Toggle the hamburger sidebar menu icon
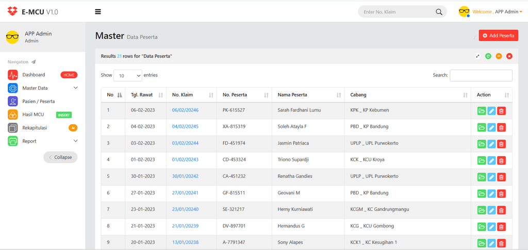Viewport: 528px width, 250px height. [x=98, y=12]
